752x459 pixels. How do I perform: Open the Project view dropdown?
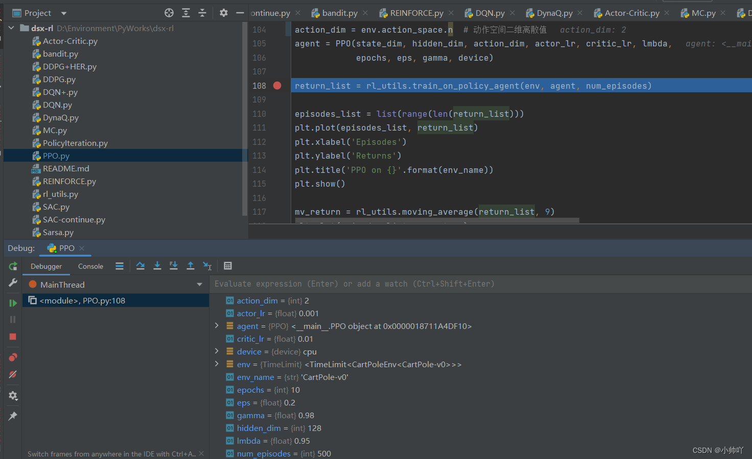[64, 13]
